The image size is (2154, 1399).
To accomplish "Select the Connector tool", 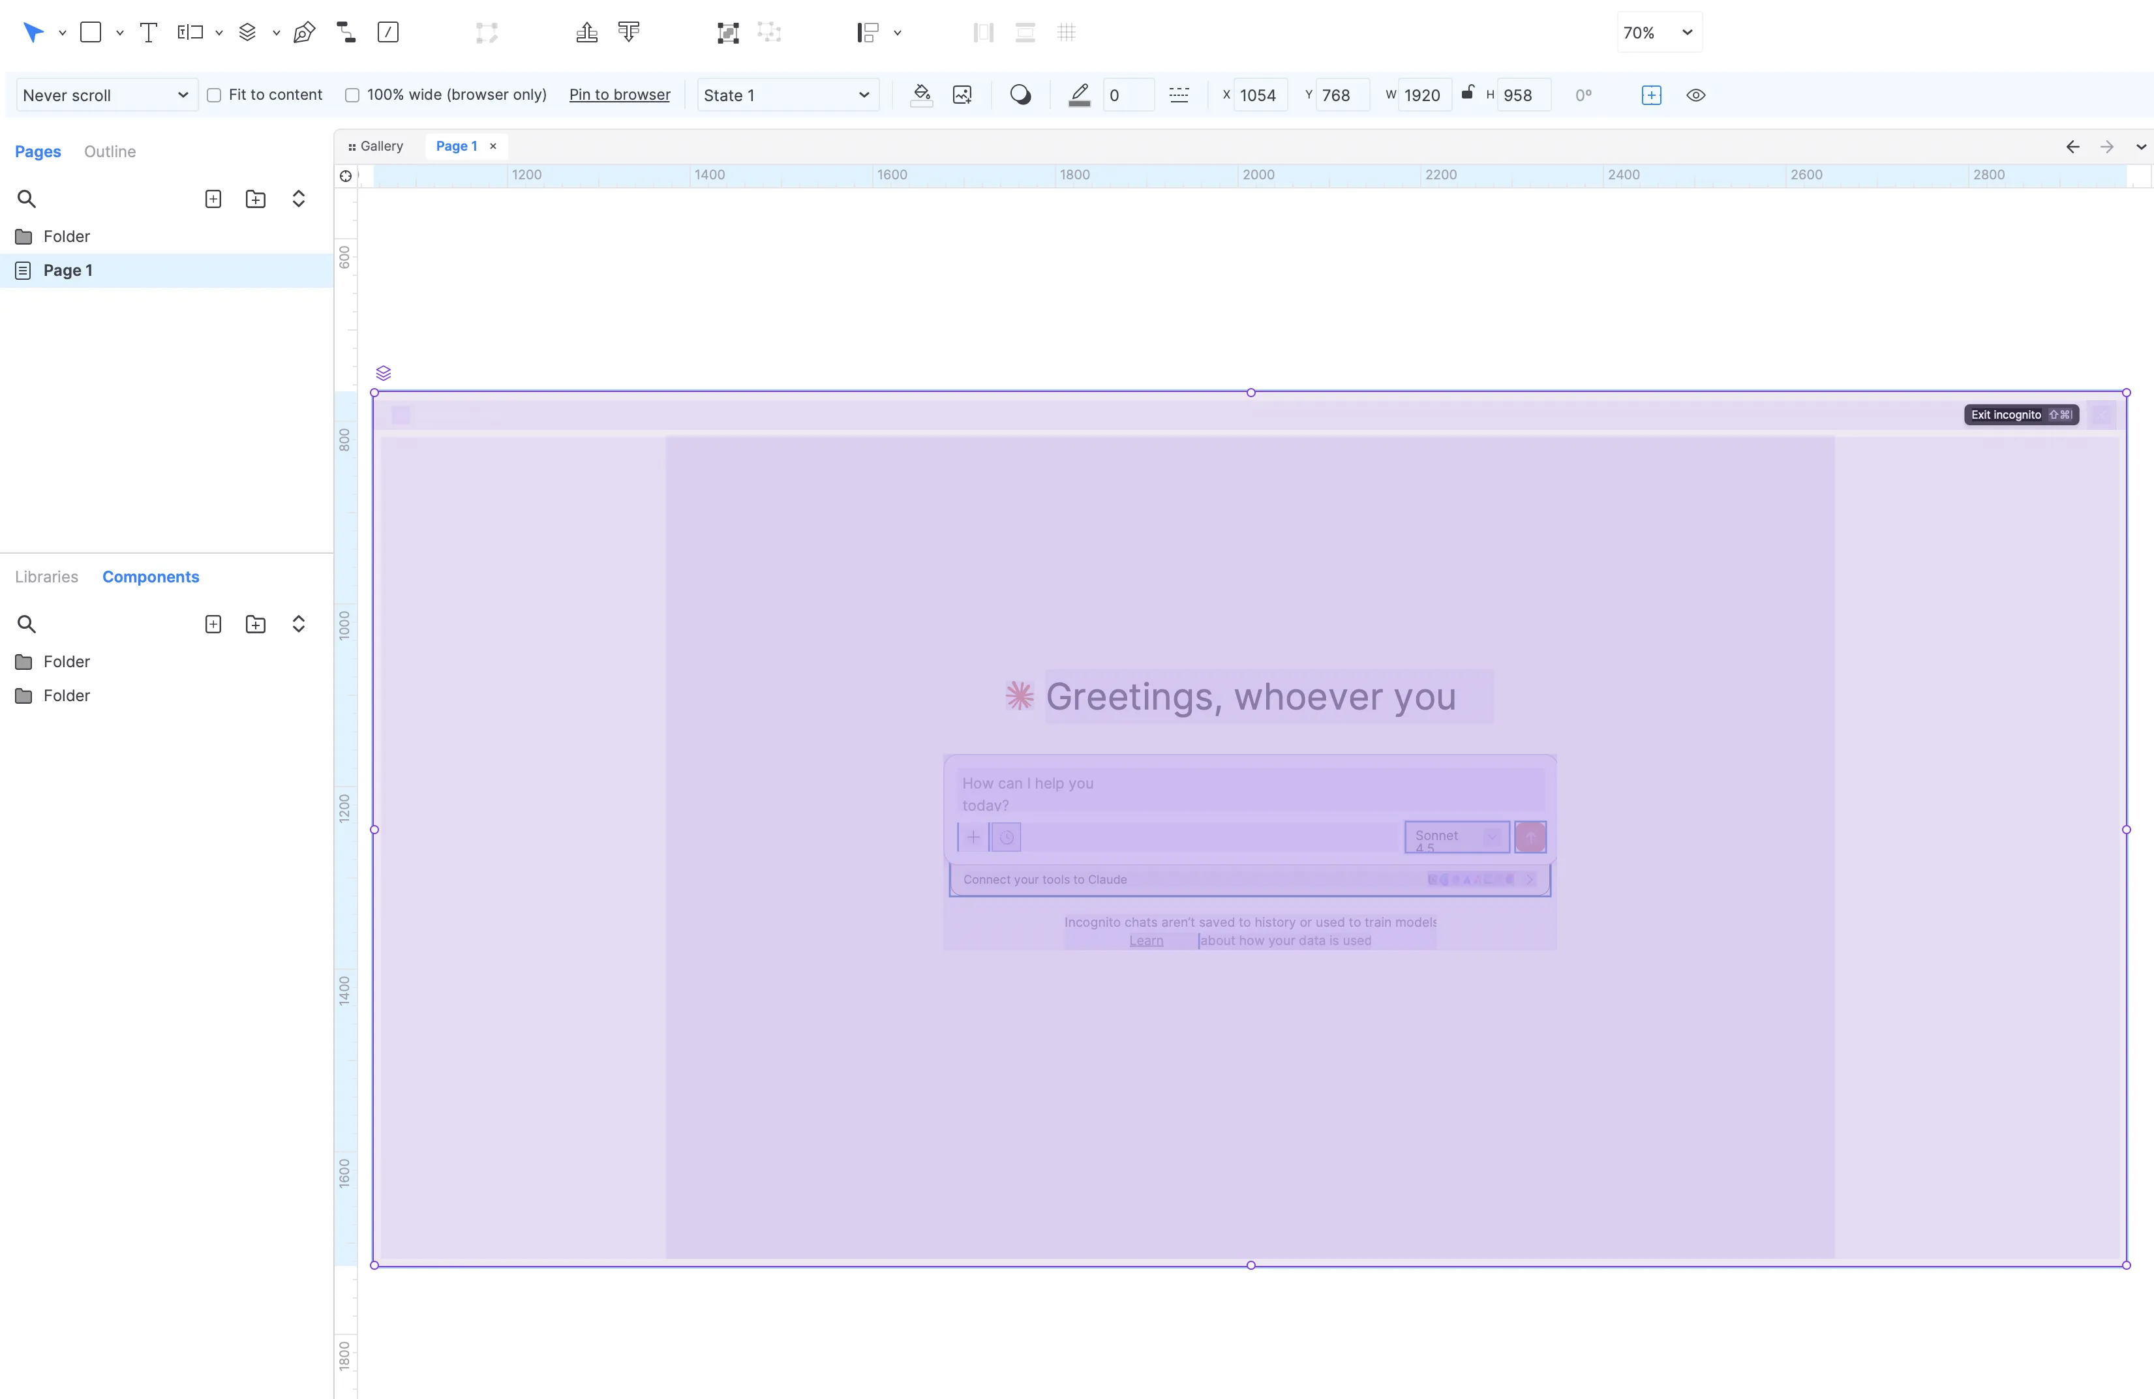I will point(346,33).
